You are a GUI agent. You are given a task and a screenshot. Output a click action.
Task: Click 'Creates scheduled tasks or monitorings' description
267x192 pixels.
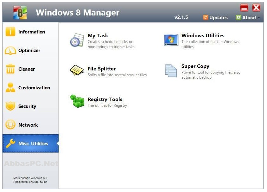pyautogui.click(x=111, y=44)
